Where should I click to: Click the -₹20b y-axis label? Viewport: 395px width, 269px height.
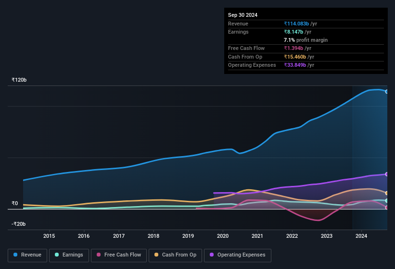[x=18, y=224]
